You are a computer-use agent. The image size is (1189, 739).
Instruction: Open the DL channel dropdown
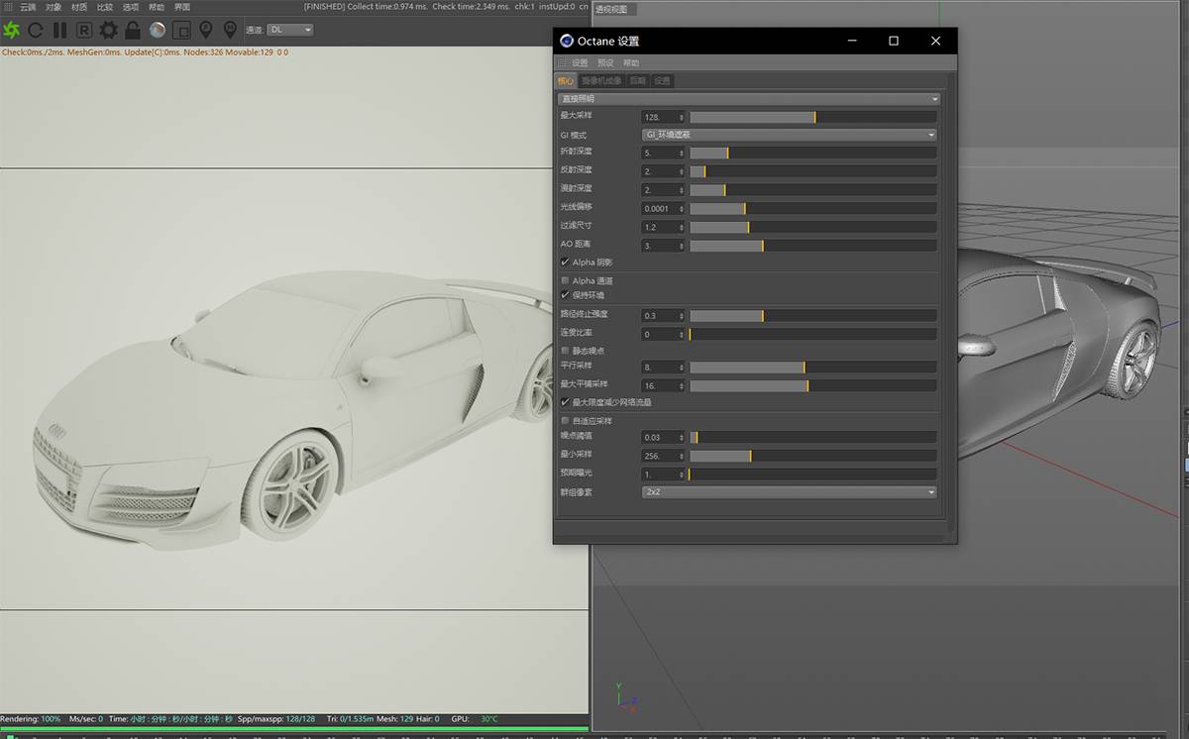pos(290,30)
